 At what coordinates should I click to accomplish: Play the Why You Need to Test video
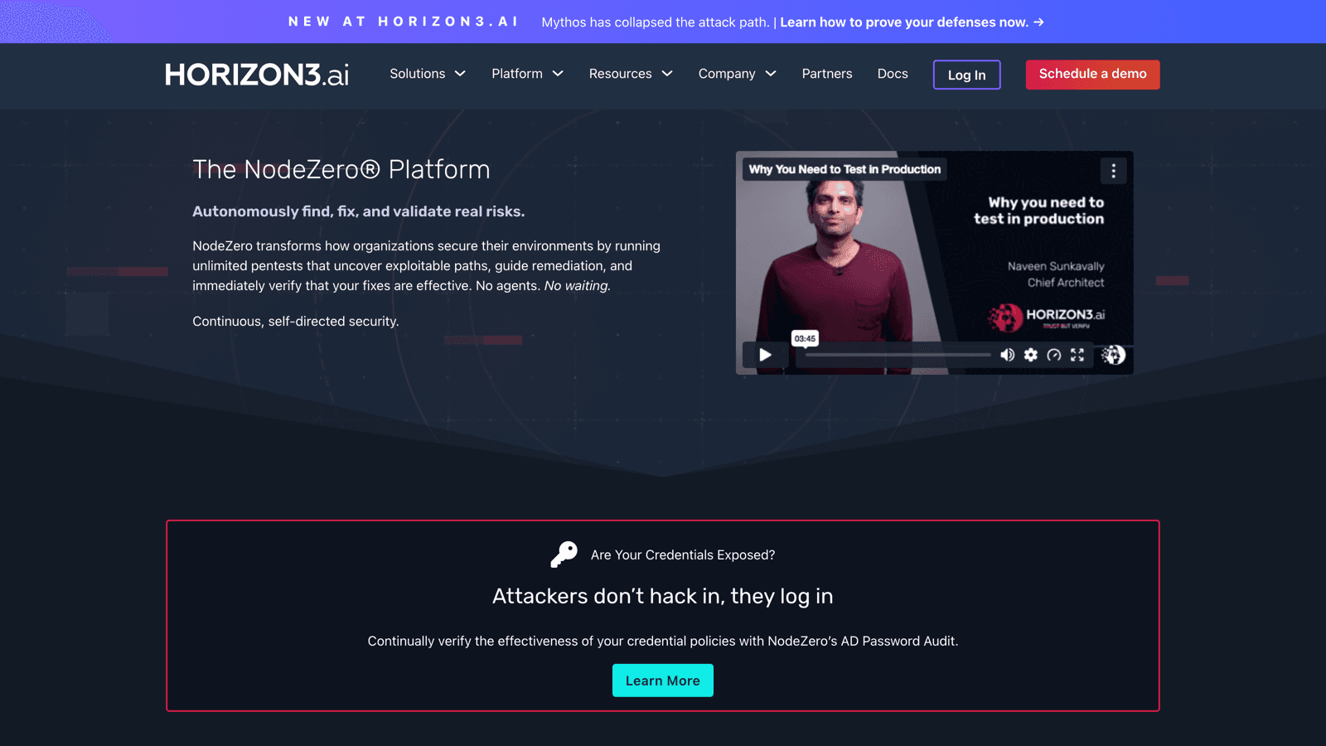point(765,355)
